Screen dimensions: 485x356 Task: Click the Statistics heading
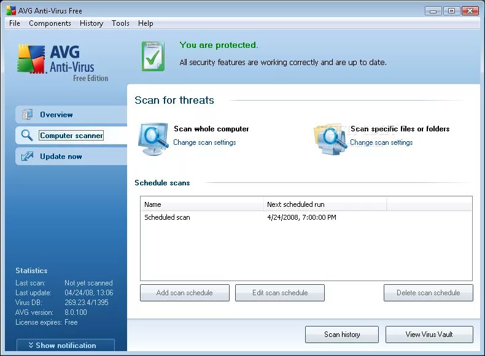tap(31, 271)
